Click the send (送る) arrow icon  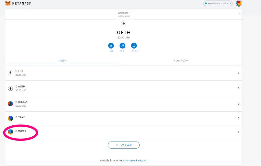point(122,46)
